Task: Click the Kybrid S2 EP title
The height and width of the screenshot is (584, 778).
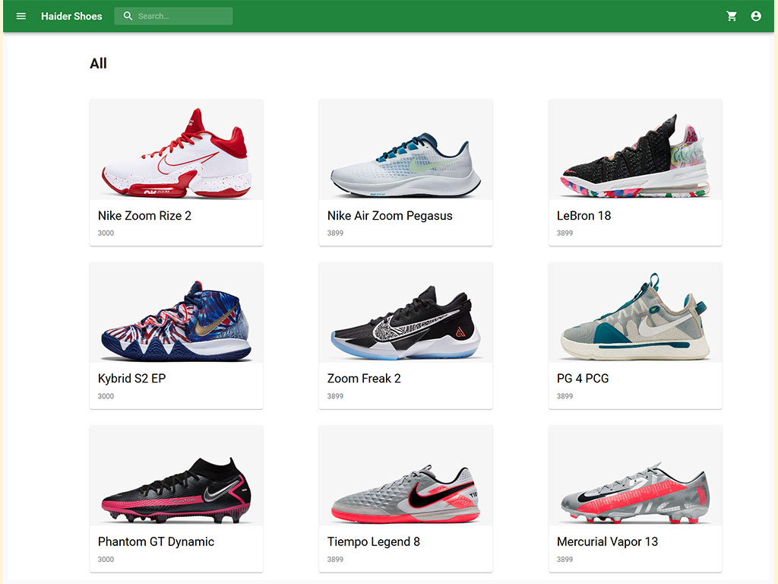Action: (131, 379)
